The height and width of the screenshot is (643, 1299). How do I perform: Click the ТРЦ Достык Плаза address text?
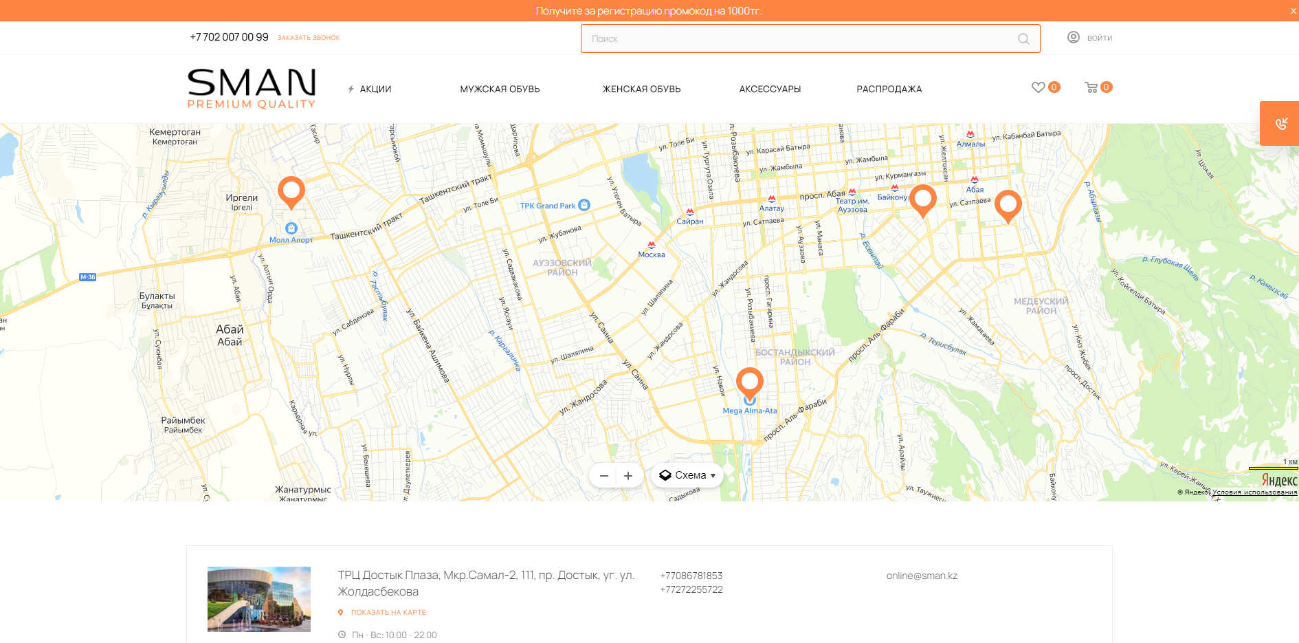click(x=486, y=583)
